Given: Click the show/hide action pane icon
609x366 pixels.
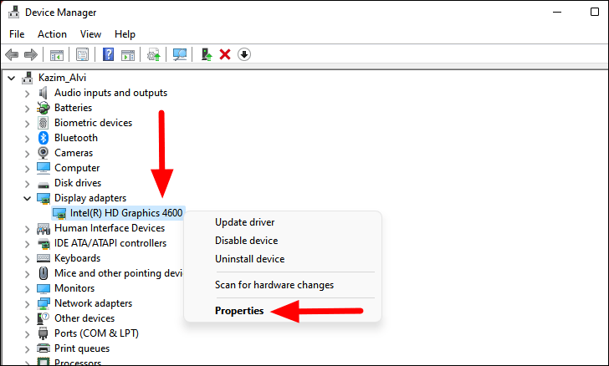Looking at the screenshot, I should coord(128,54).
